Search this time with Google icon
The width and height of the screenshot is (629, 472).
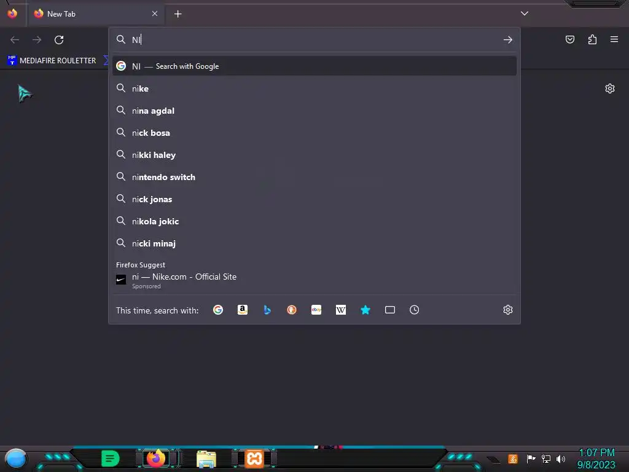click(218, 310)
